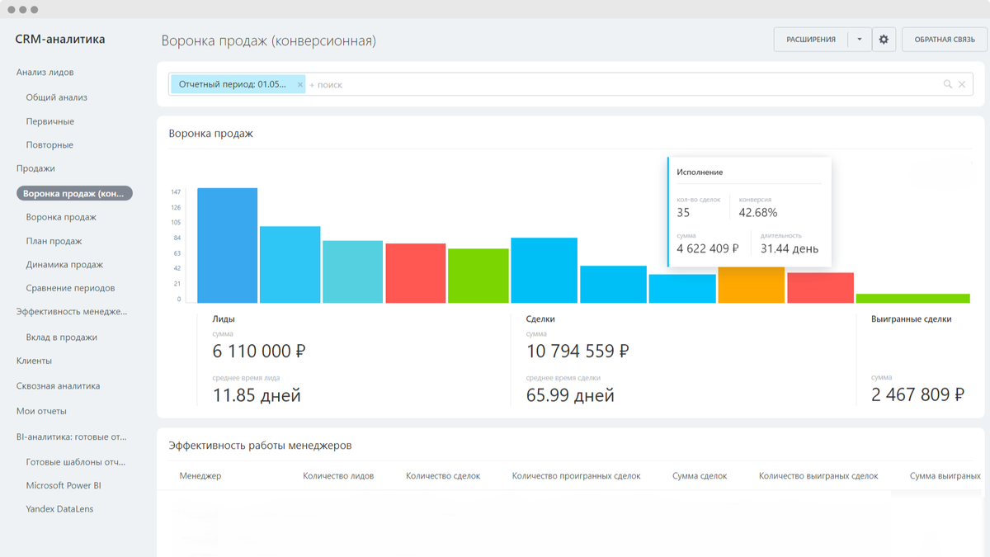
Task: Click the 6 110 000 ₽ leads sum
Action: click(259, 352)
